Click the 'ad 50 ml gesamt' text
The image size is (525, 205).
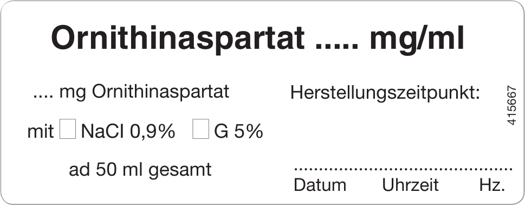(140, 170)
